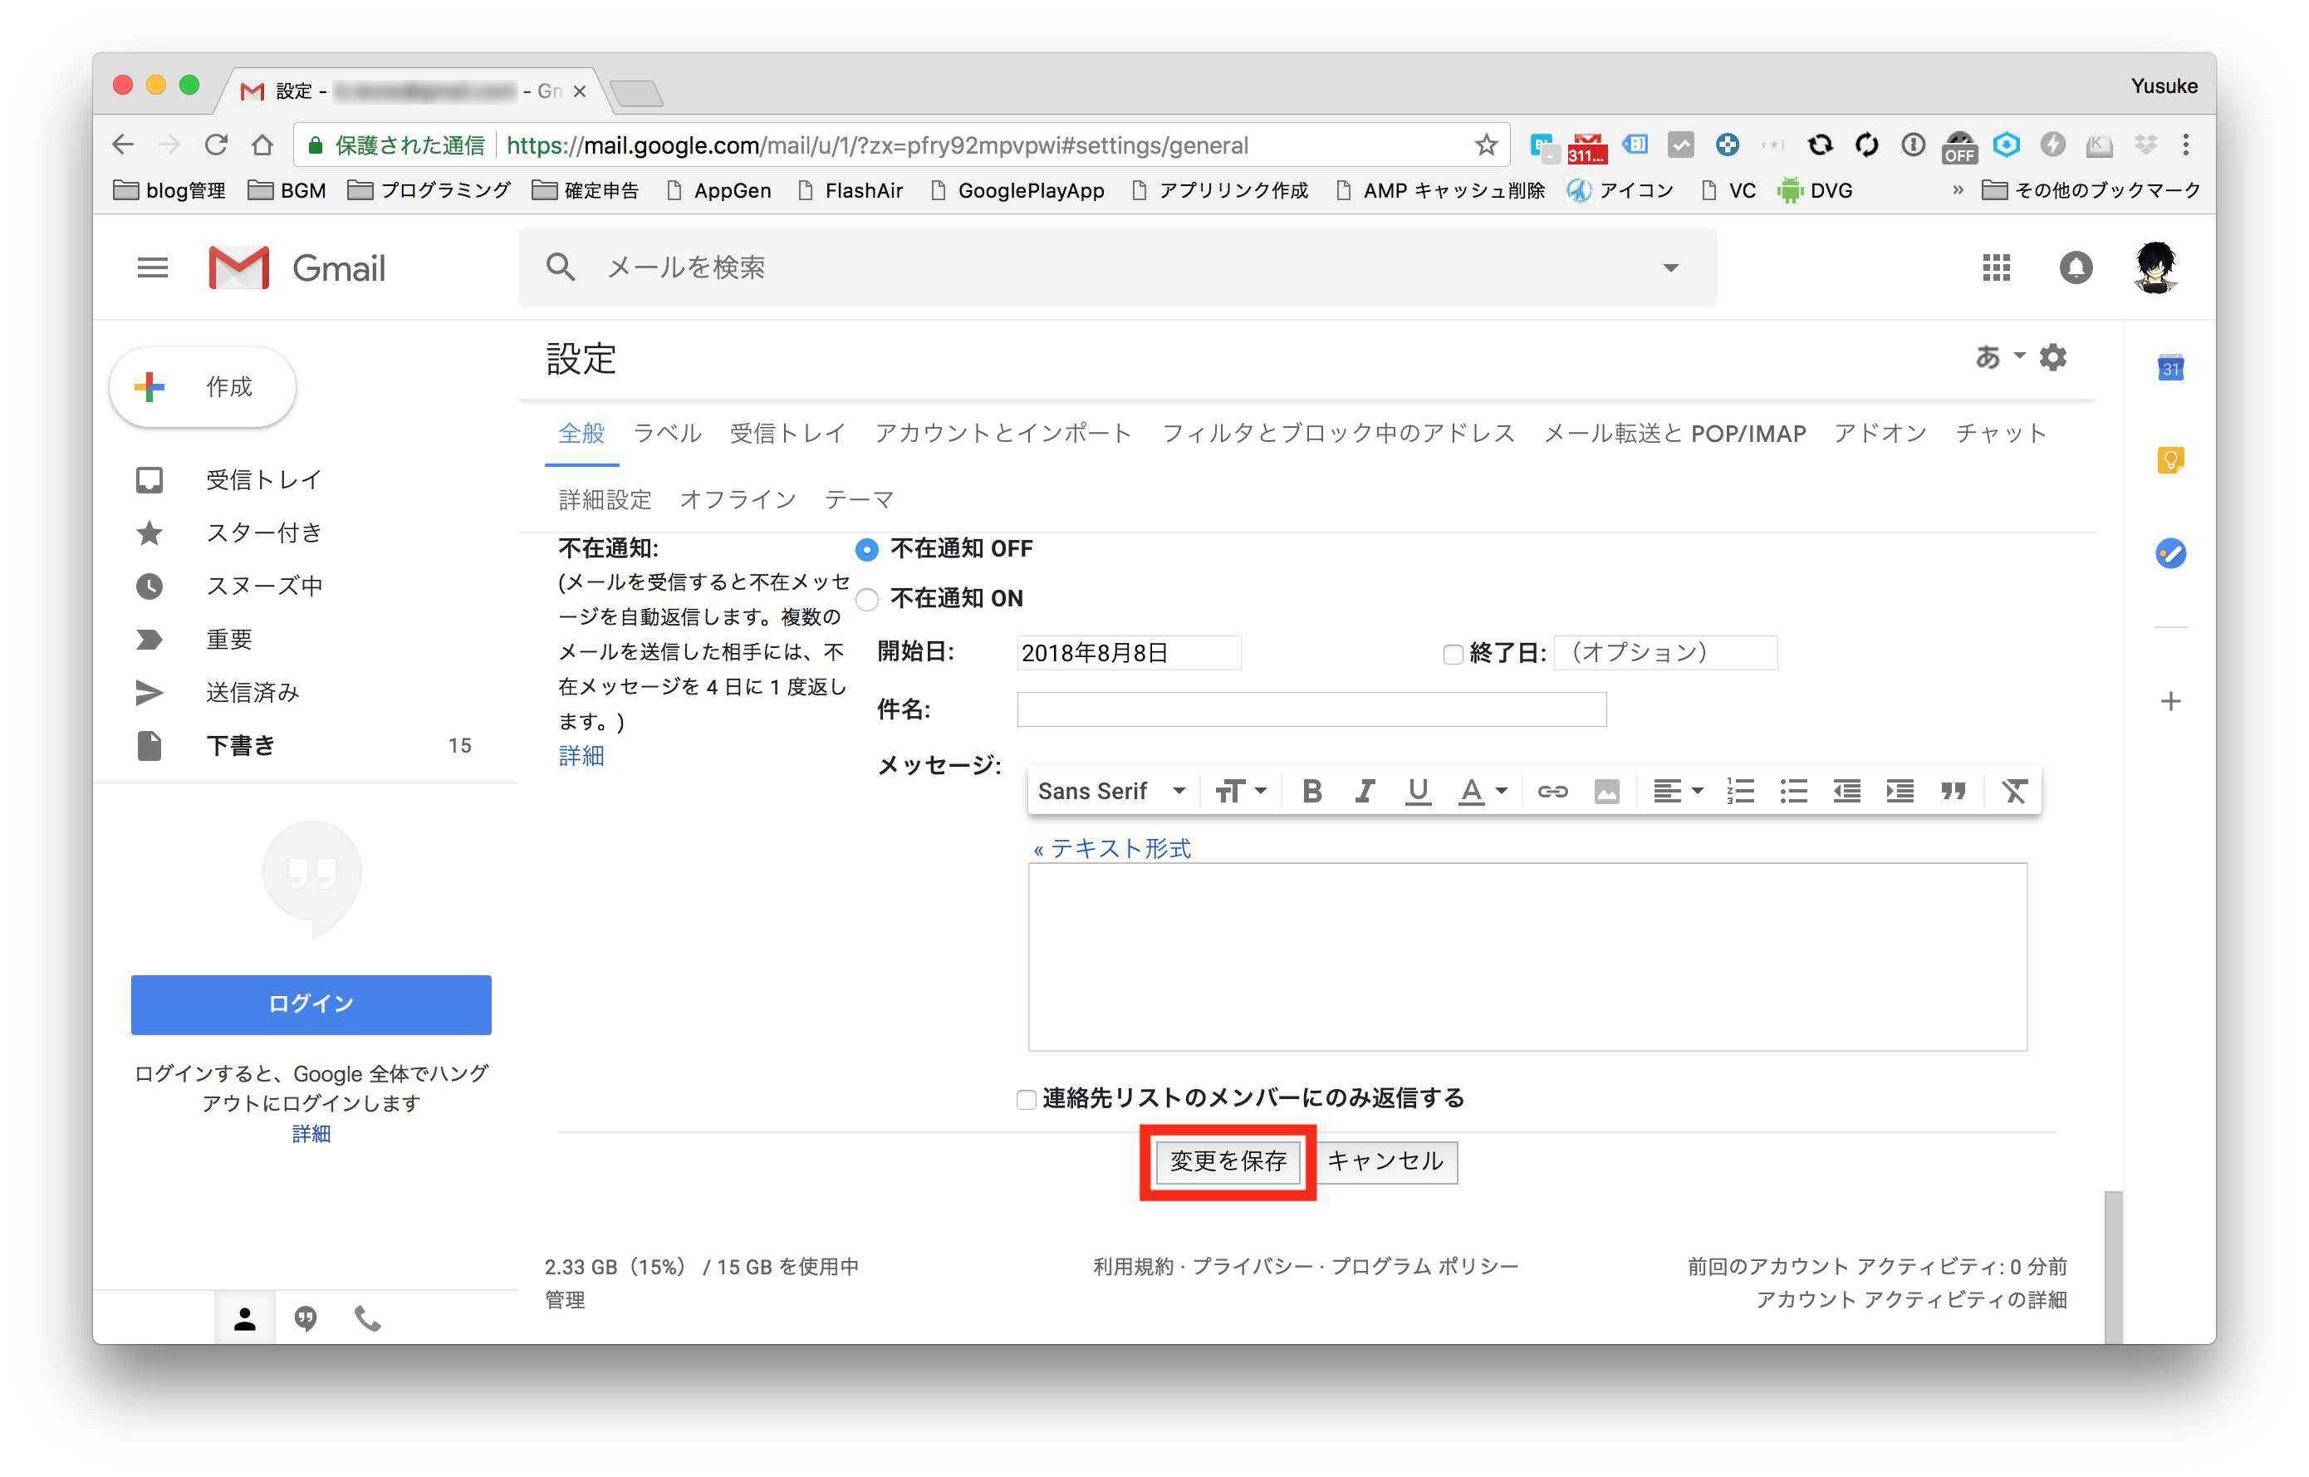Enable 不在通知 ON radio button
The width and height of the screenshot is (2309, 1477).
[869, 598]
